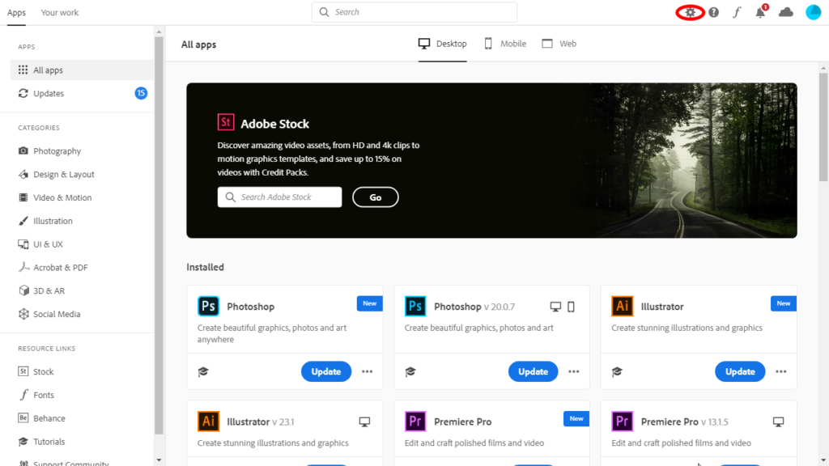
Task: Open tutorials icon on the Illustrator card
Action: [617, 372]
